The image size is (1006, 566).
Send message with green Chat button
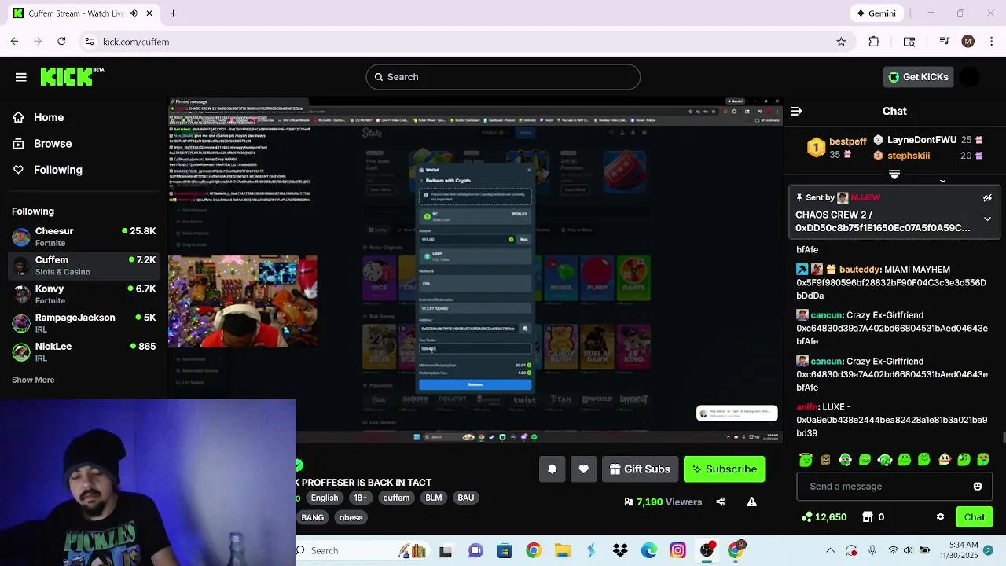tap(974, 517)
